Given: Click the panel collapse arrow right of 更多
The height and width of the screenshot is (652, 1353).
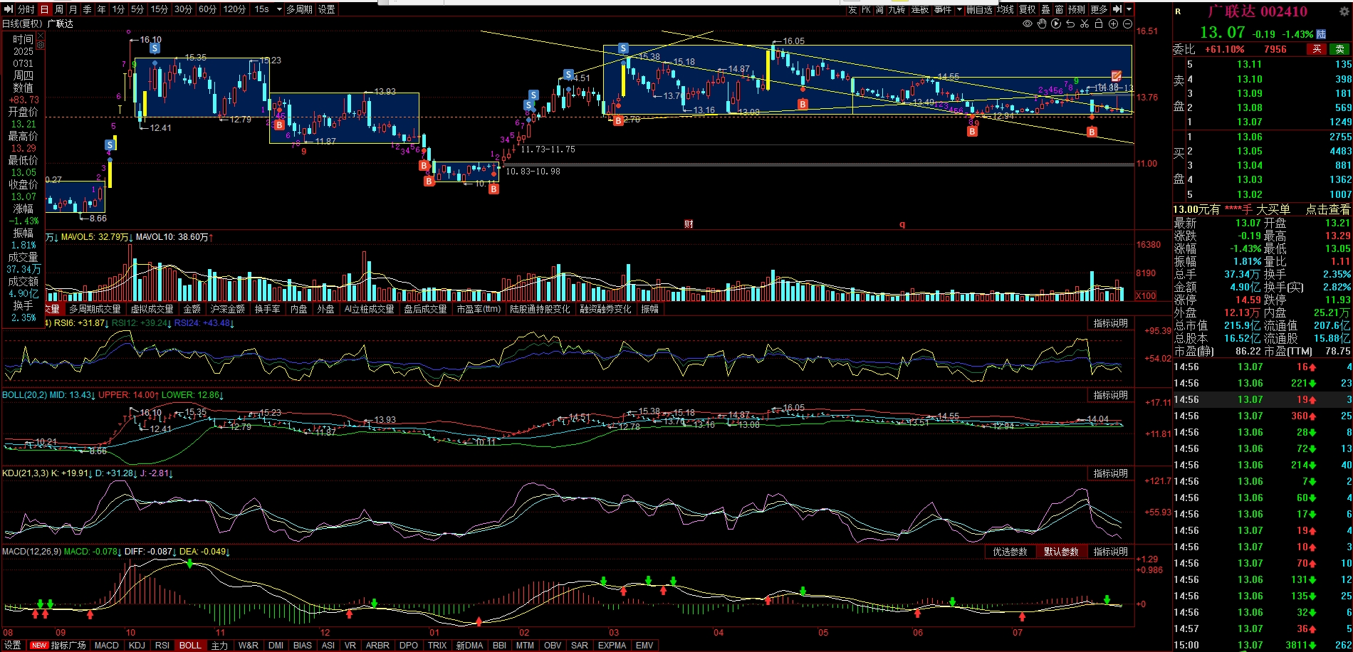Looking at the screenshot, I should 1117,9.
